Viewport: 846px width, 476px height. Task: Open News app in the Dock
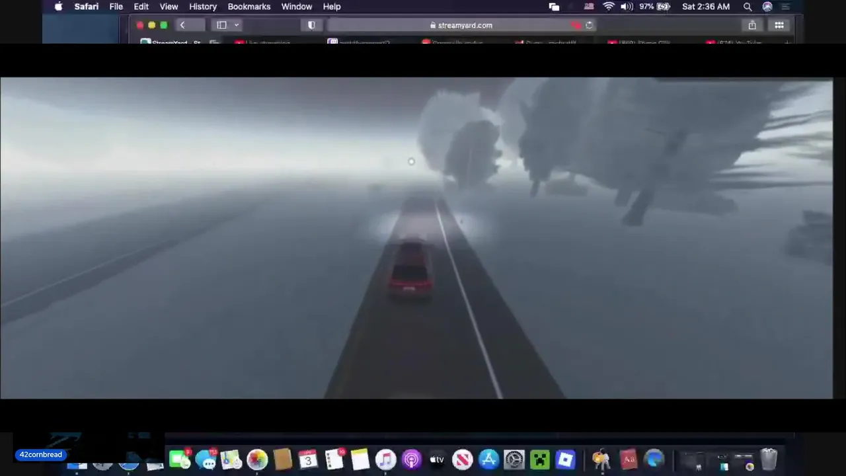pyautogui.click(x=463, y=459)
